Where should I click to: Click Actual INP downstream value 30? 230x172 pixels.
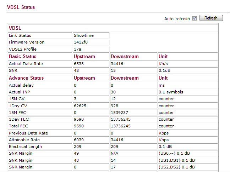tap(113, 92)
